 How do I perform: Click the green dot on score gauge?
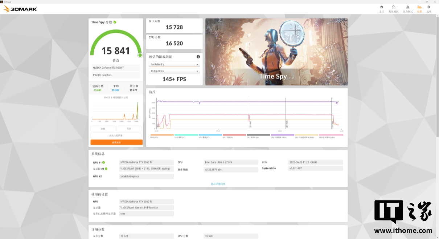[x=140, y=55]
